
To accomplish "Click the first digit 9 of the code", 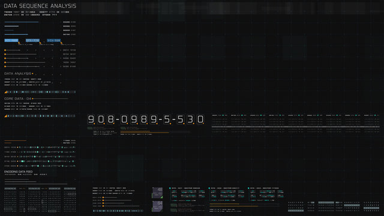I will [91, 119].
